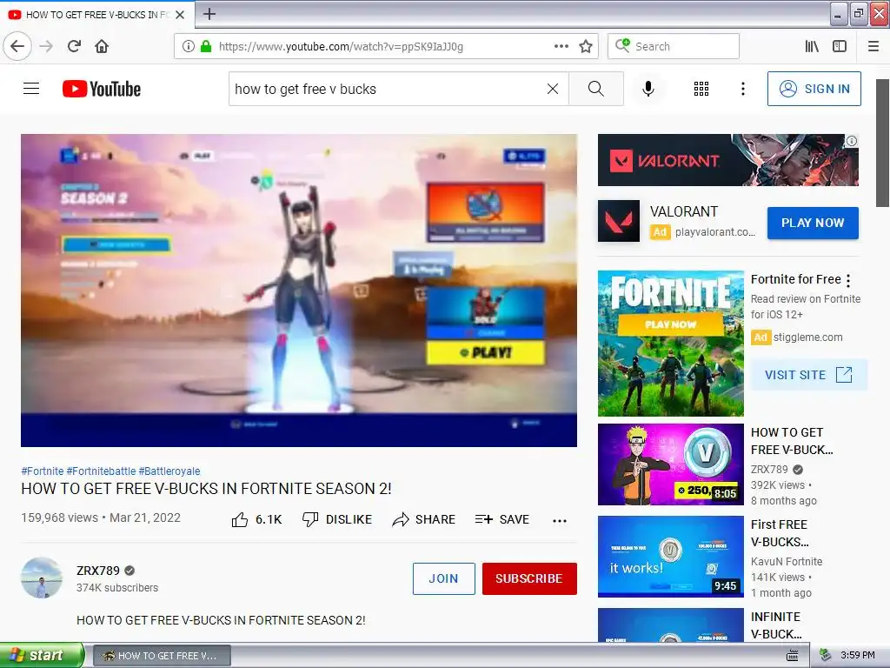The width and height of the screenshot is (890, 668).
Task: Click the ZRX789 channel avatar
Action: 42,578
